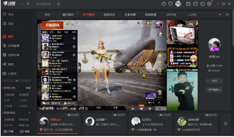Open 历史 in the left sidebar
The height and width of the screenshot is (137, 234).
8,24
